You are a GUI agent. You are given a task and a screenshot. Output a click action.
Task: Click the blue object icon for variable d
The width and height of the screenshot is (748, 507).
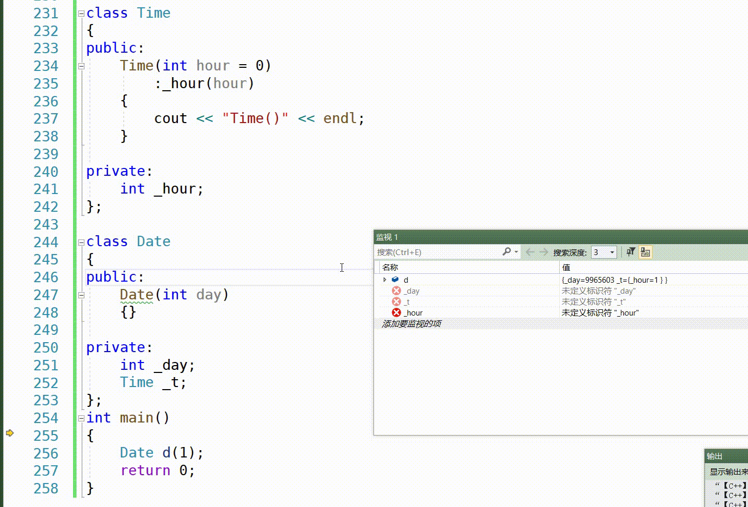(395, 280)
